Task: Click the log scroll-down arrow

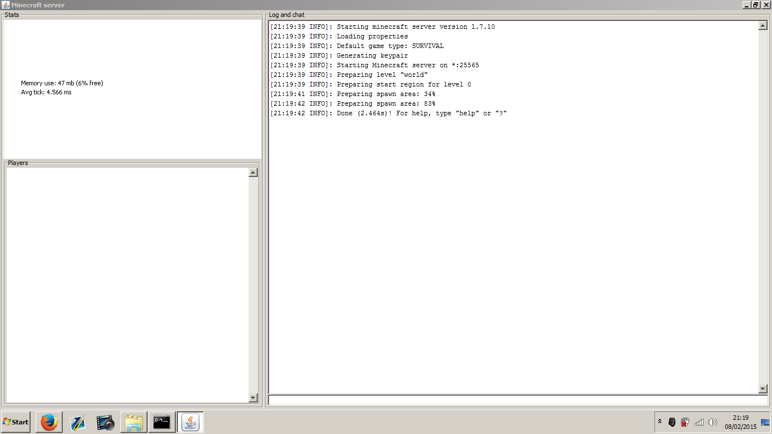Action: (x=763, y=389)
